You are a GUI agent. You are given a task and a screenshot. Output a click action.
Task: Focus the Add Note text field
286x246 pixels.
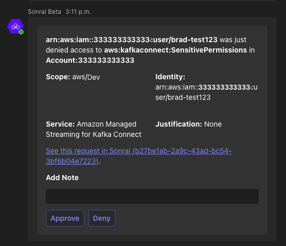[x=152, y=197]
